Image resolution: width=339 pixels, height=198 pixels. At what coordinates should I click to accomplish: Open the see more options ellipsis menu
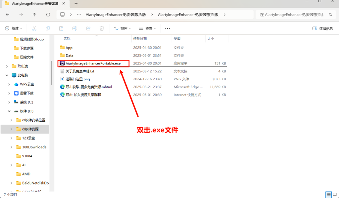point(168,28)
